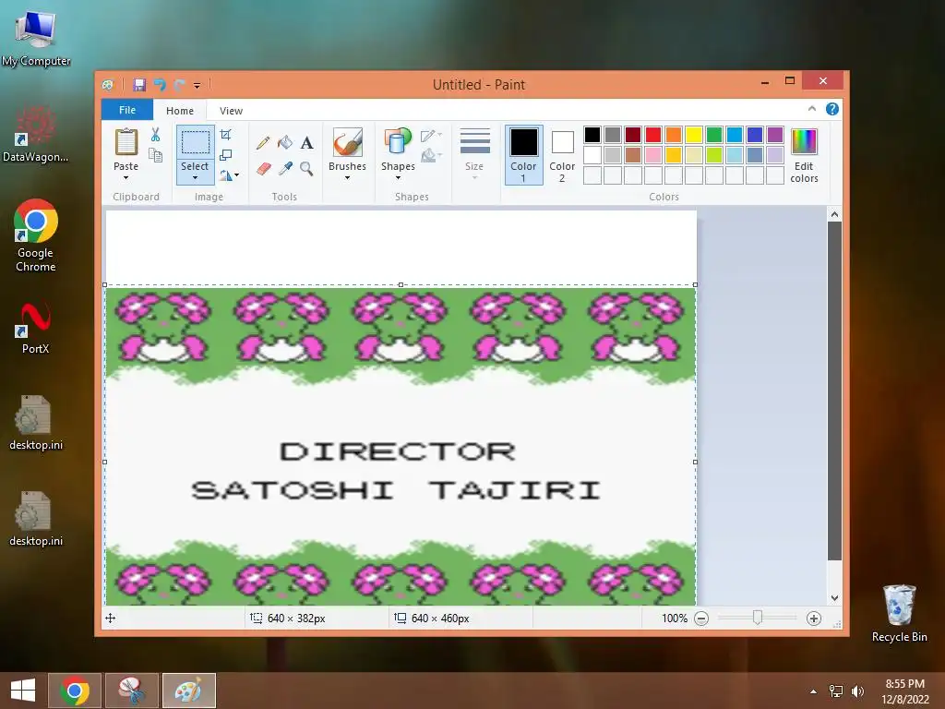Open DataWagon desktop shortcut
945x709 pixels.
[36, 134]
